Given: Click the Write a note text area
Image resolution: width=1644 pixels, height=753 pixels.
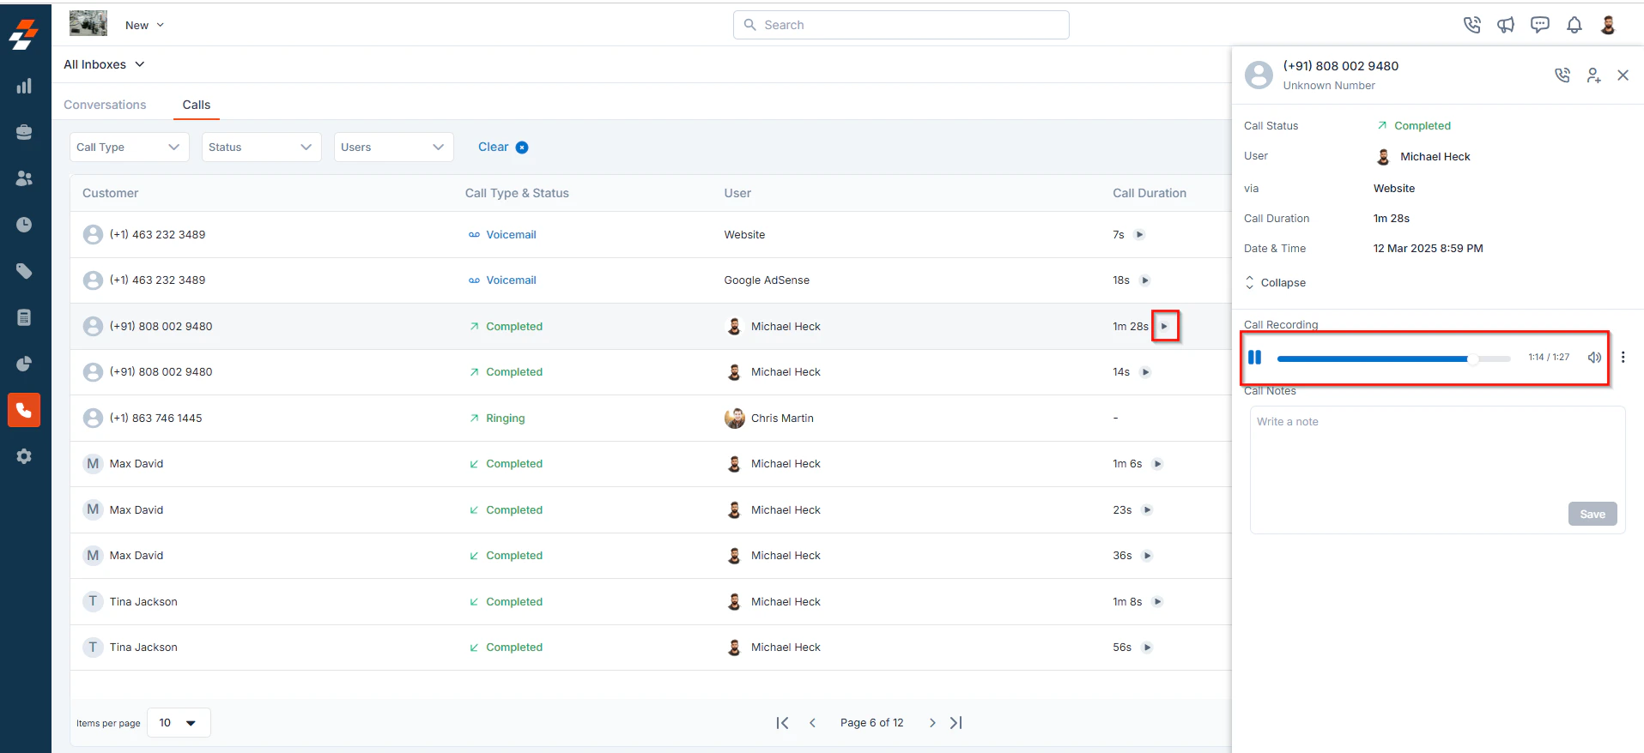Looking at the screenshot, I should click(1437, 470).
